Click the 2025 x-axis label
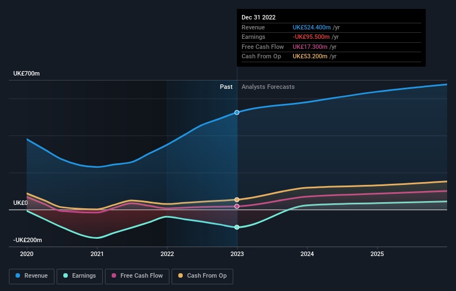Screen dimensions: 456x291 [377, 254]
